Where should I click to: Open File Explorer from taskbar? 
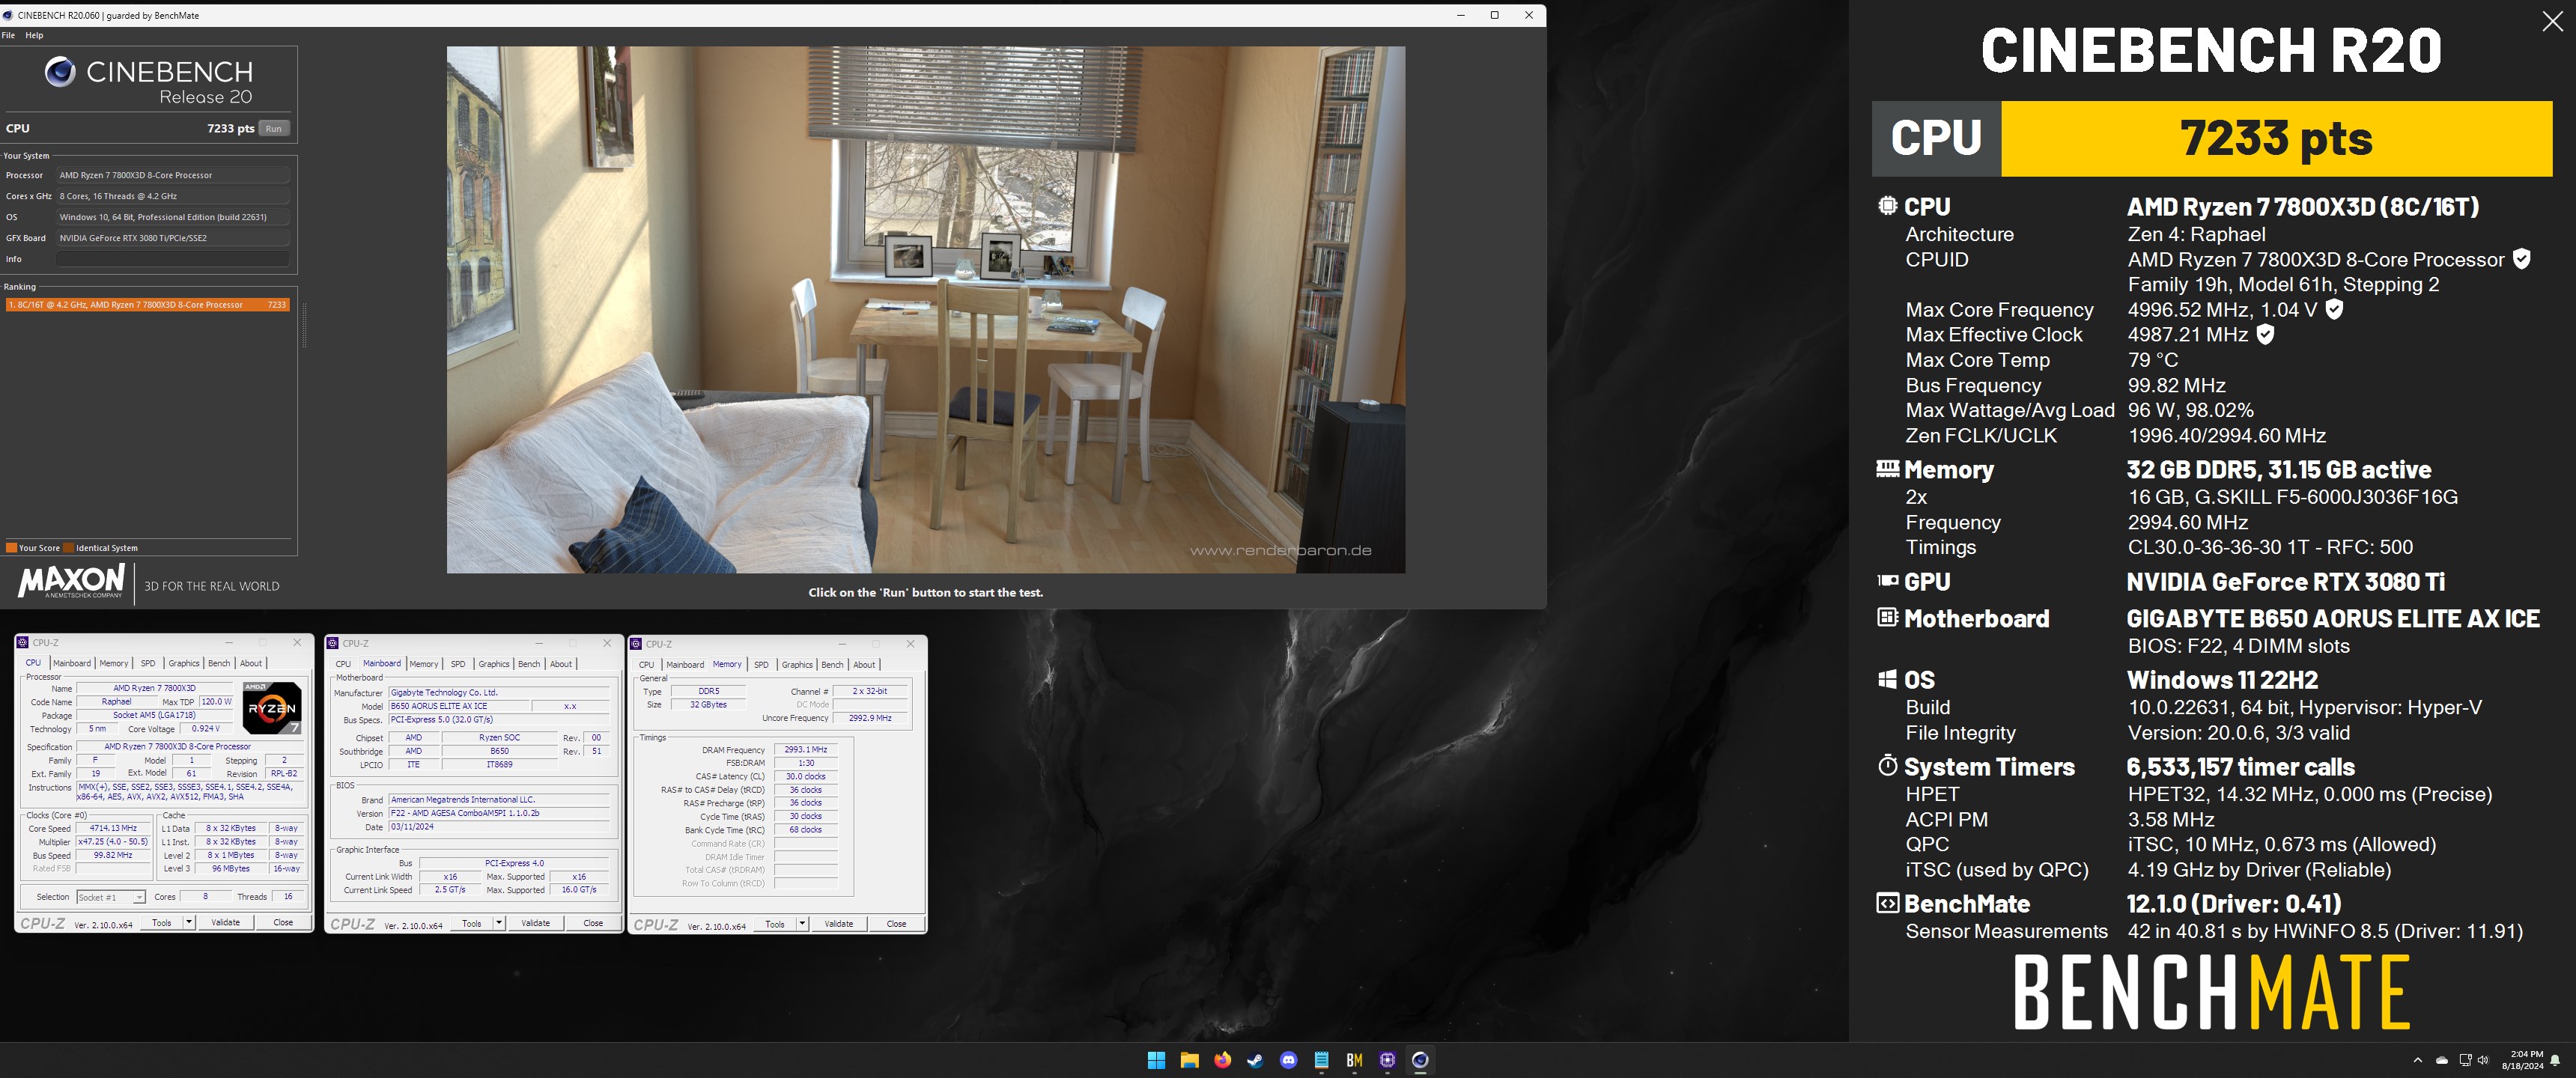1189,1060
